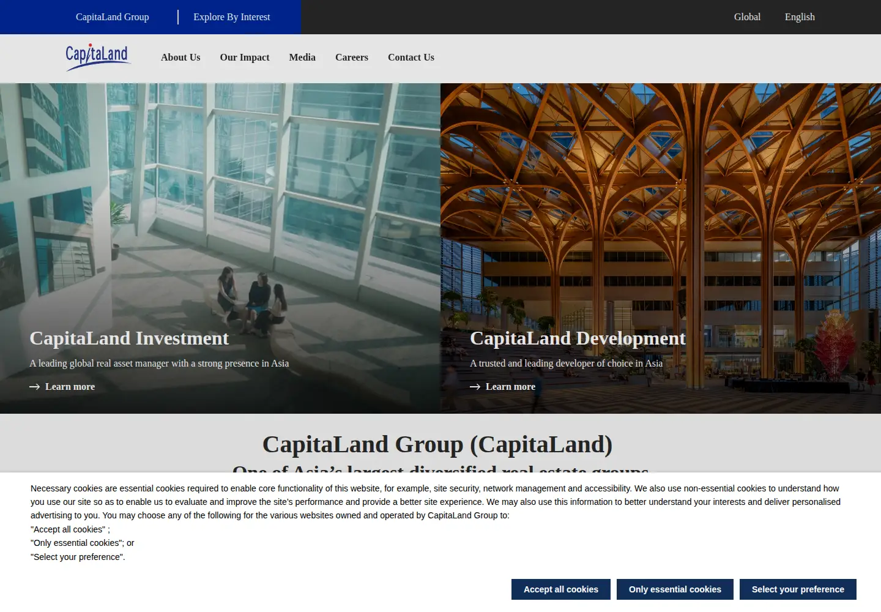Open the About Us menu
The image size is (881, 612).
pyautogui.click(x=180, y=58)
